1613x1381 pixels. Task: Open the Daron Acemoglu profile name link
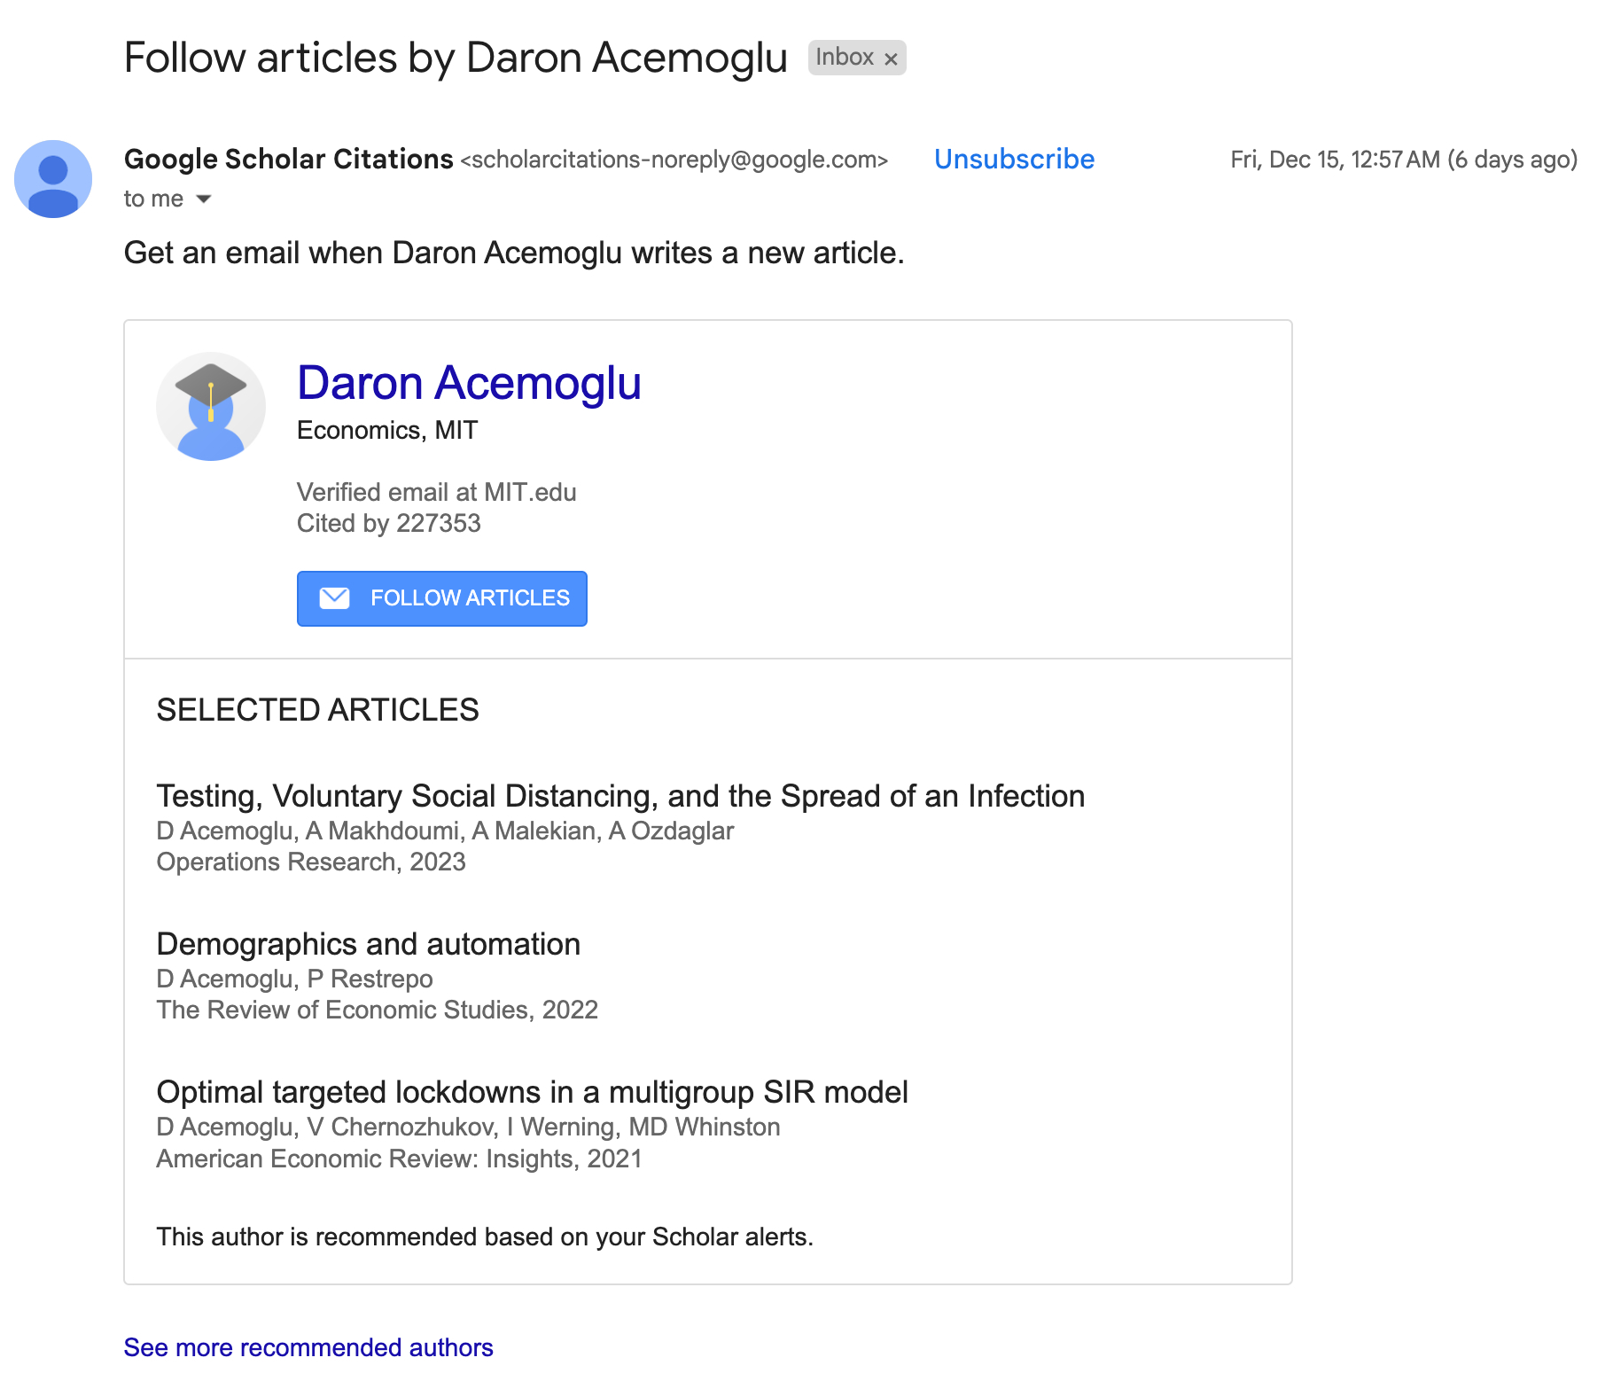(469, 383)
